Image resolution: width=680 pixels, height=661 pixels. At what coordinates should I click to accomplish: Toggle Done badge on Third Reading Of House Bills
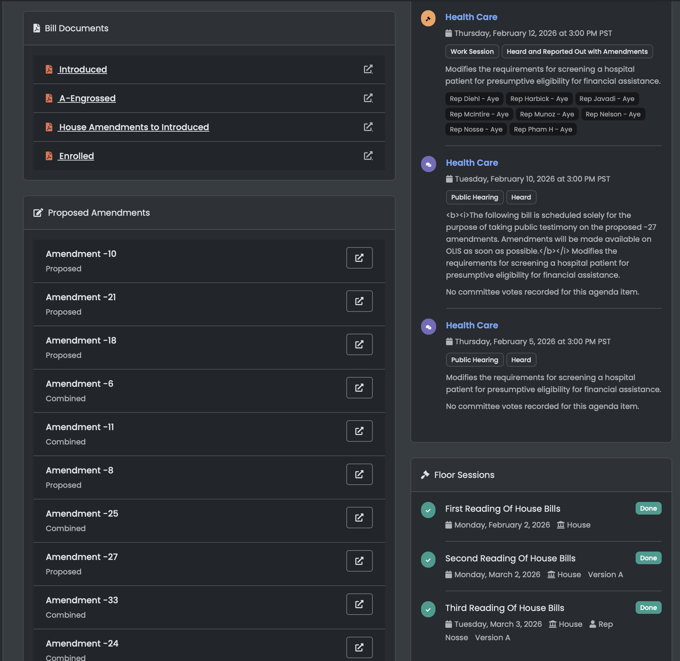(648, 608)
